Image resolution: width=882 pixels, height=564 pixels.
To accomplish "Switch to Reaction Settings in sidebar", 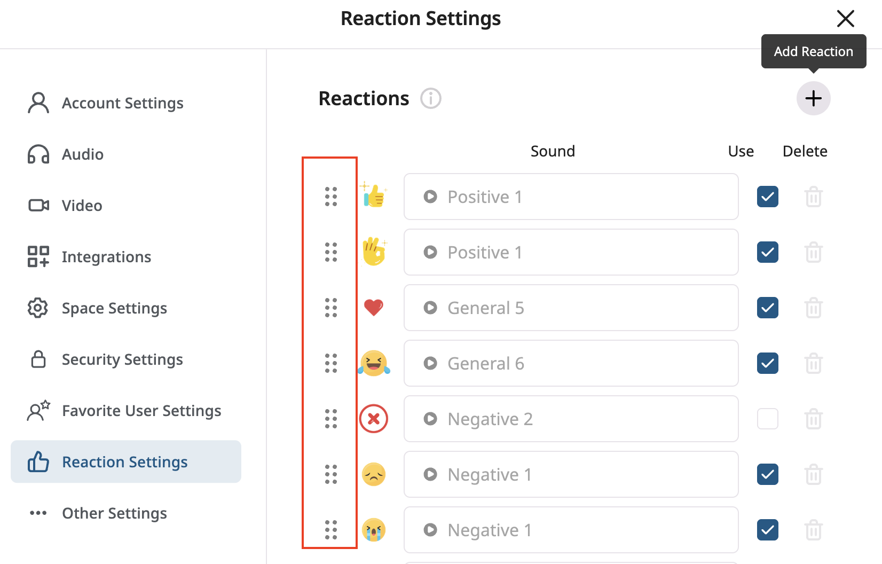I will (125, 461).
